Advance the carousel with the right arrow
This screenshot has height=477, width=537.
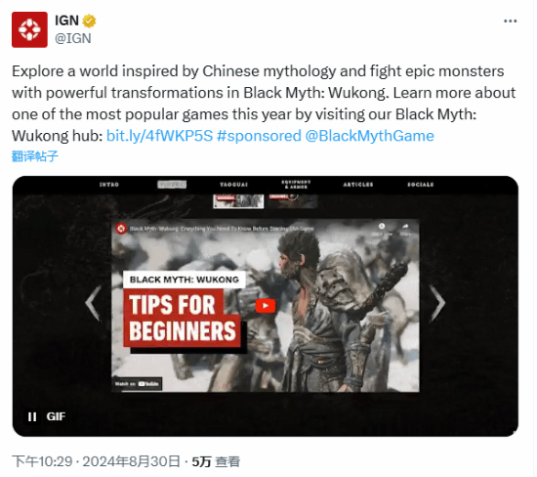pyautogui.click(x=437, y=303)
